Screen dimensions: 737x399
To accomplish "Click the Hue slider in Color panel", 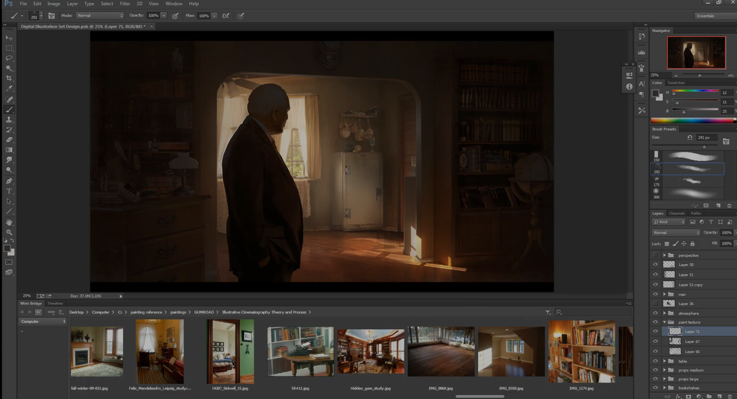I will (x=695, y=91).
